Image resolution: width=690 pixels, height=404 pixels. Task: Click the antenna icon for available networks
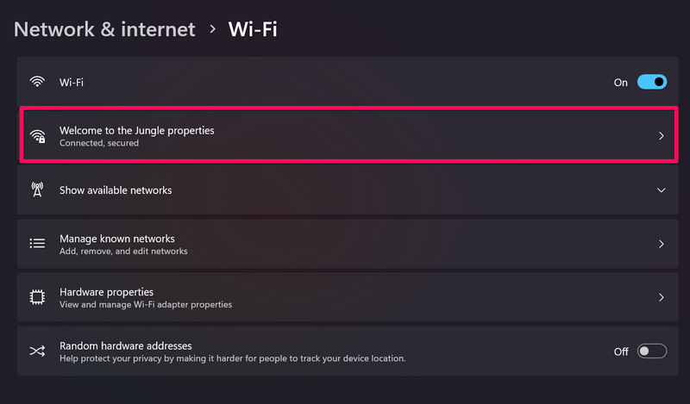[x=37, y=190]
